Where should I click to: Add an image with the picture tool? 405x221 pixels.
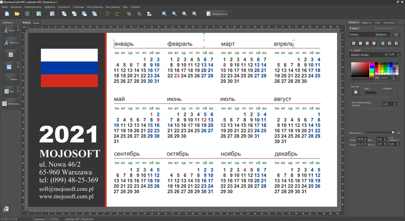[x=11, y=55]
